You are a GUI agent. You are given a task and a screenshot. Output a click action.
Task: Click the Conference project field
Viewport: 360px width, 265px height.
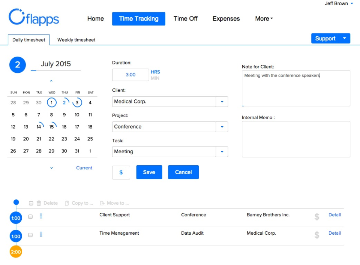pos(164,127)
